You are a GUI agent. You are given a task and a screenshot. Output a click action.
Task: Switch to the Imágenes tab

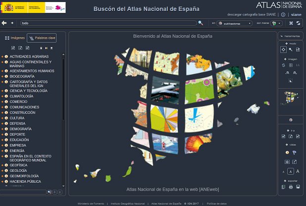[15, 38]
